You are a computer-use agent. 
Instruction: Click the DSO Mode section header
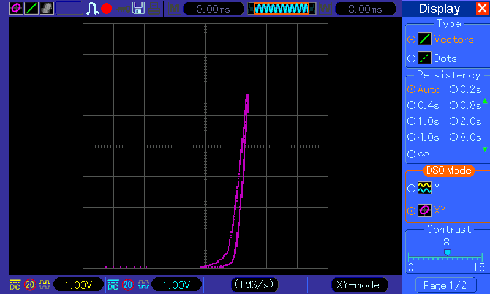449,171
